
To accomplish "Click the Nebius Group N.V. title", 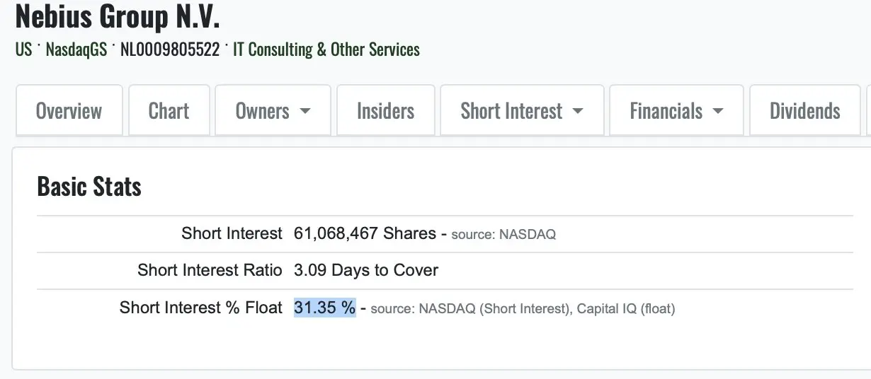I will pyautogui.click(x=118, y=16).
